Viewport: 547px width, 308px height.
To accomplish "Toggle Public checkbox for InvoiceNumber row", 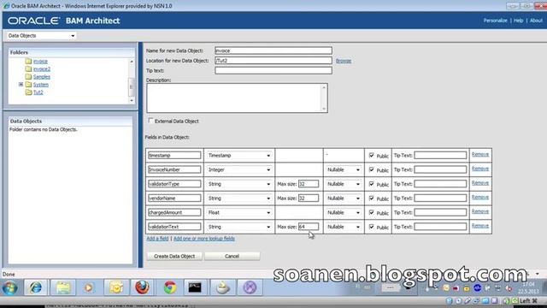I will pos(372,169).
